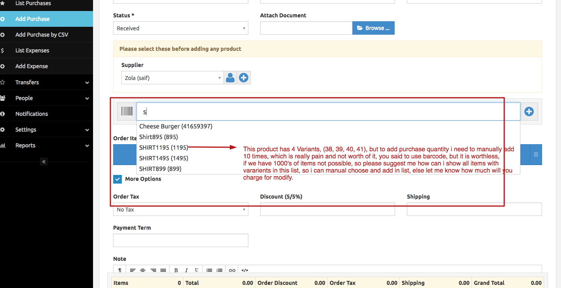Insert numbered list in Note
This screenshot has height=288, width=561.
pos(220,270)
